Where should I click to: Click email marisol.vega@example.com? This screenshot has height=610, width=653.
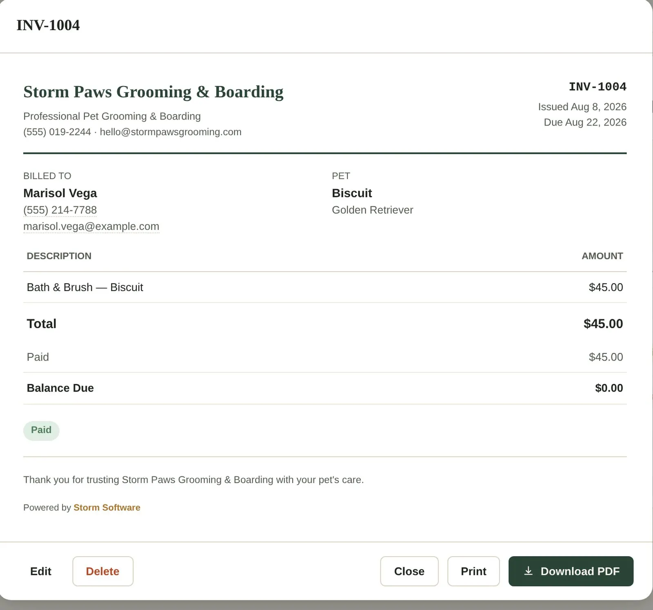pyautogui.click(x=91, y=226)
